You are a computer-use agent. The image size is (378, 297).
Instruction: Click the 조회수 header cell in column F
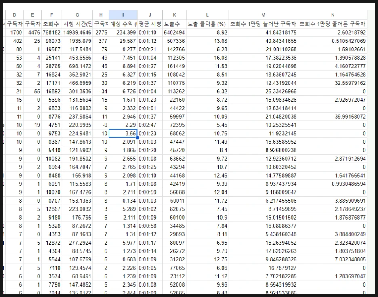point(52,24)
